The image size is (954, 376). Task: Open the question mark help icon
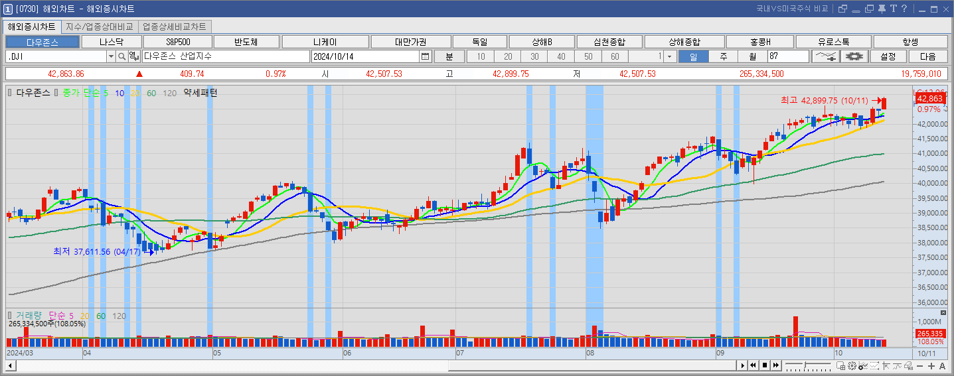pos(904,9)
